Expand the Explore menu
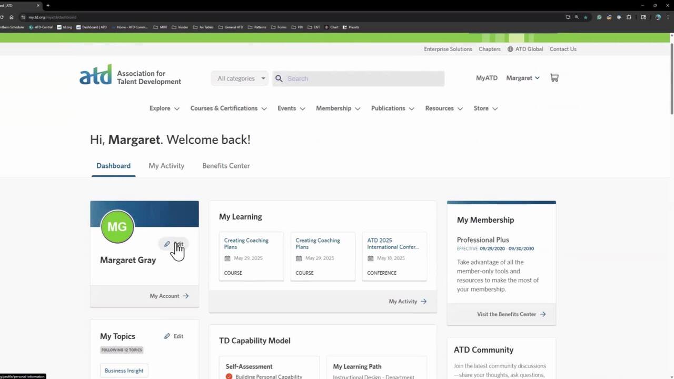 point(164,108)
